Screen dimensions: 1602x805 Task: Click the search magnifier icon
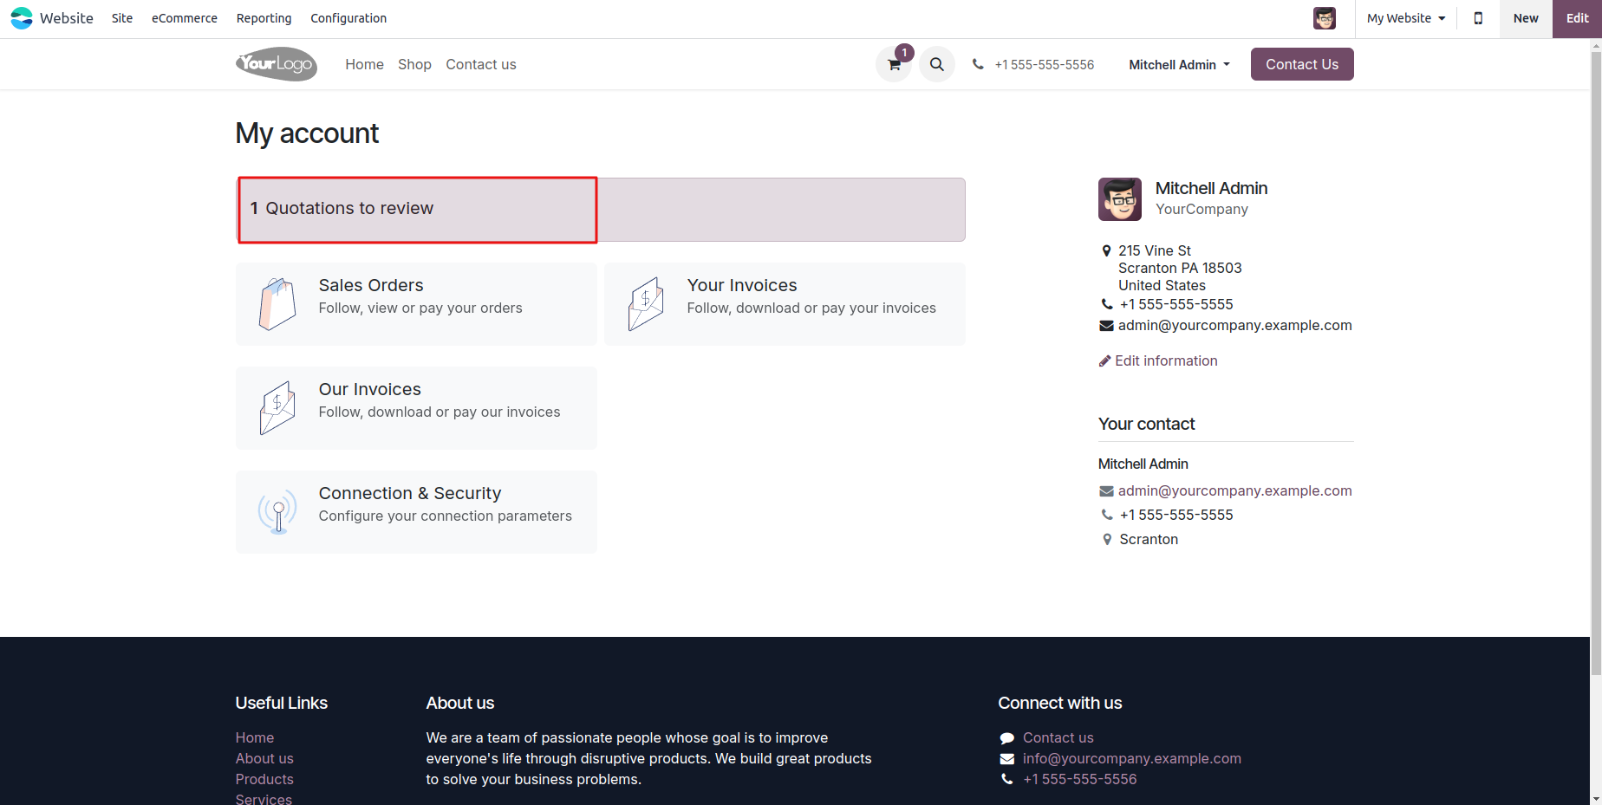(x=936, y=64)
